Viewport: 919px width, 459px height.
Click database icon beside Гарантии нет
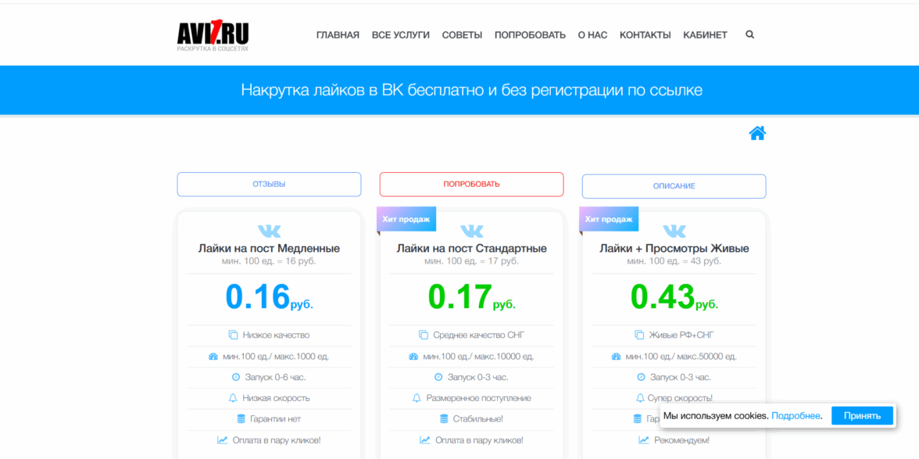point(241,419)
